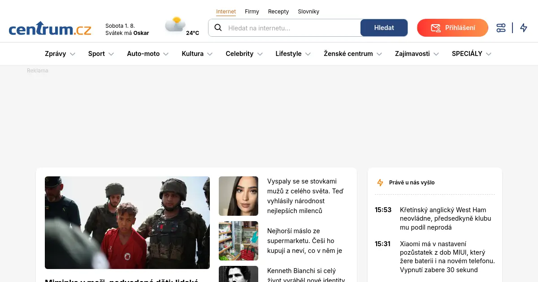Expand the Auto-moto menu chevron

(x=166, y=54)
